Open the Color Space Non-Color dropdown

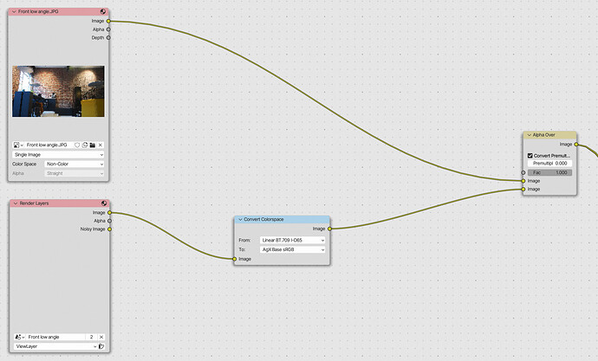click(75, 164)
